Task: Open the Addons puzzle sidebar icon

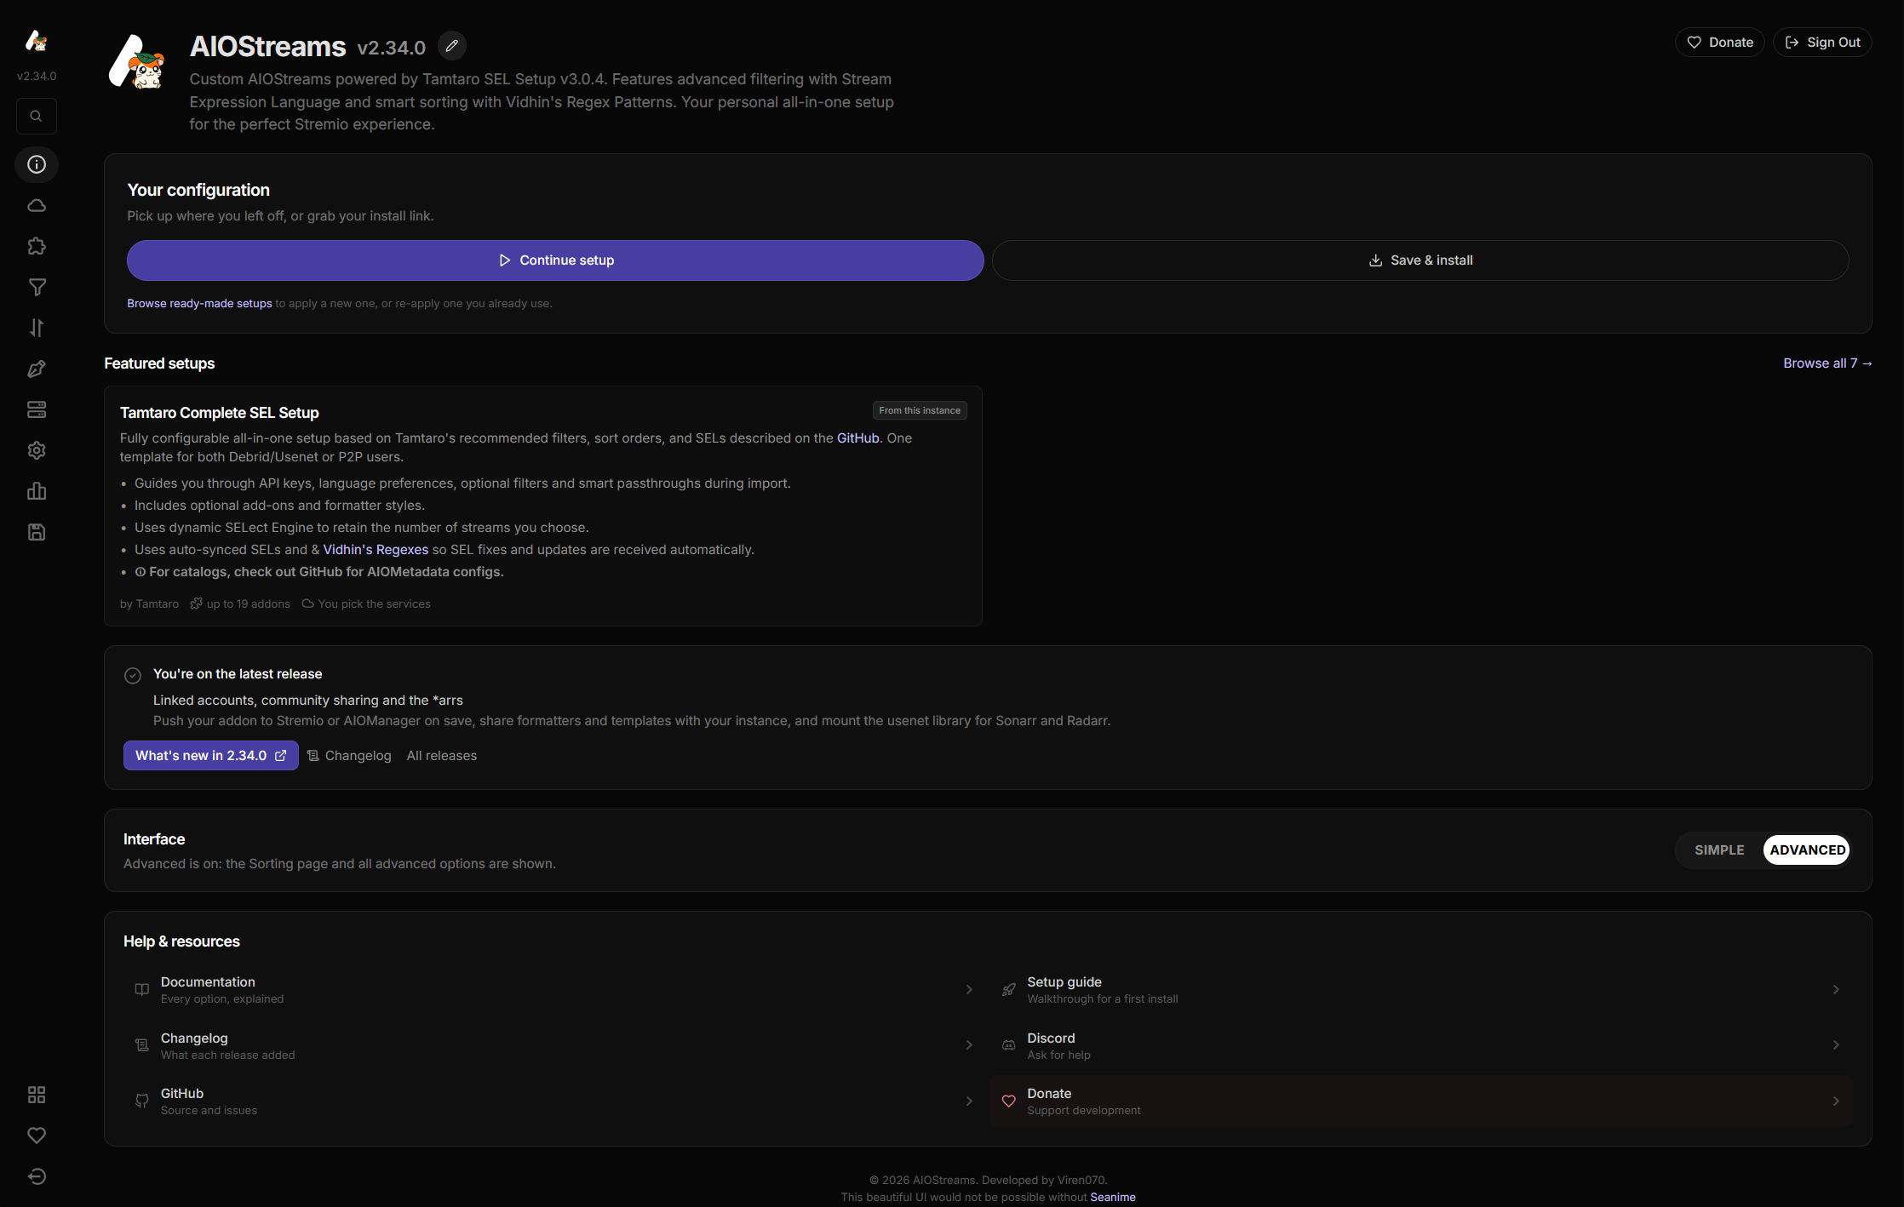Action: (37, 246)
